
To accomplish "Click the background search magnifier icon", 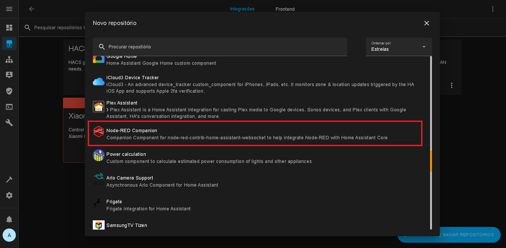I will (27, 28).
